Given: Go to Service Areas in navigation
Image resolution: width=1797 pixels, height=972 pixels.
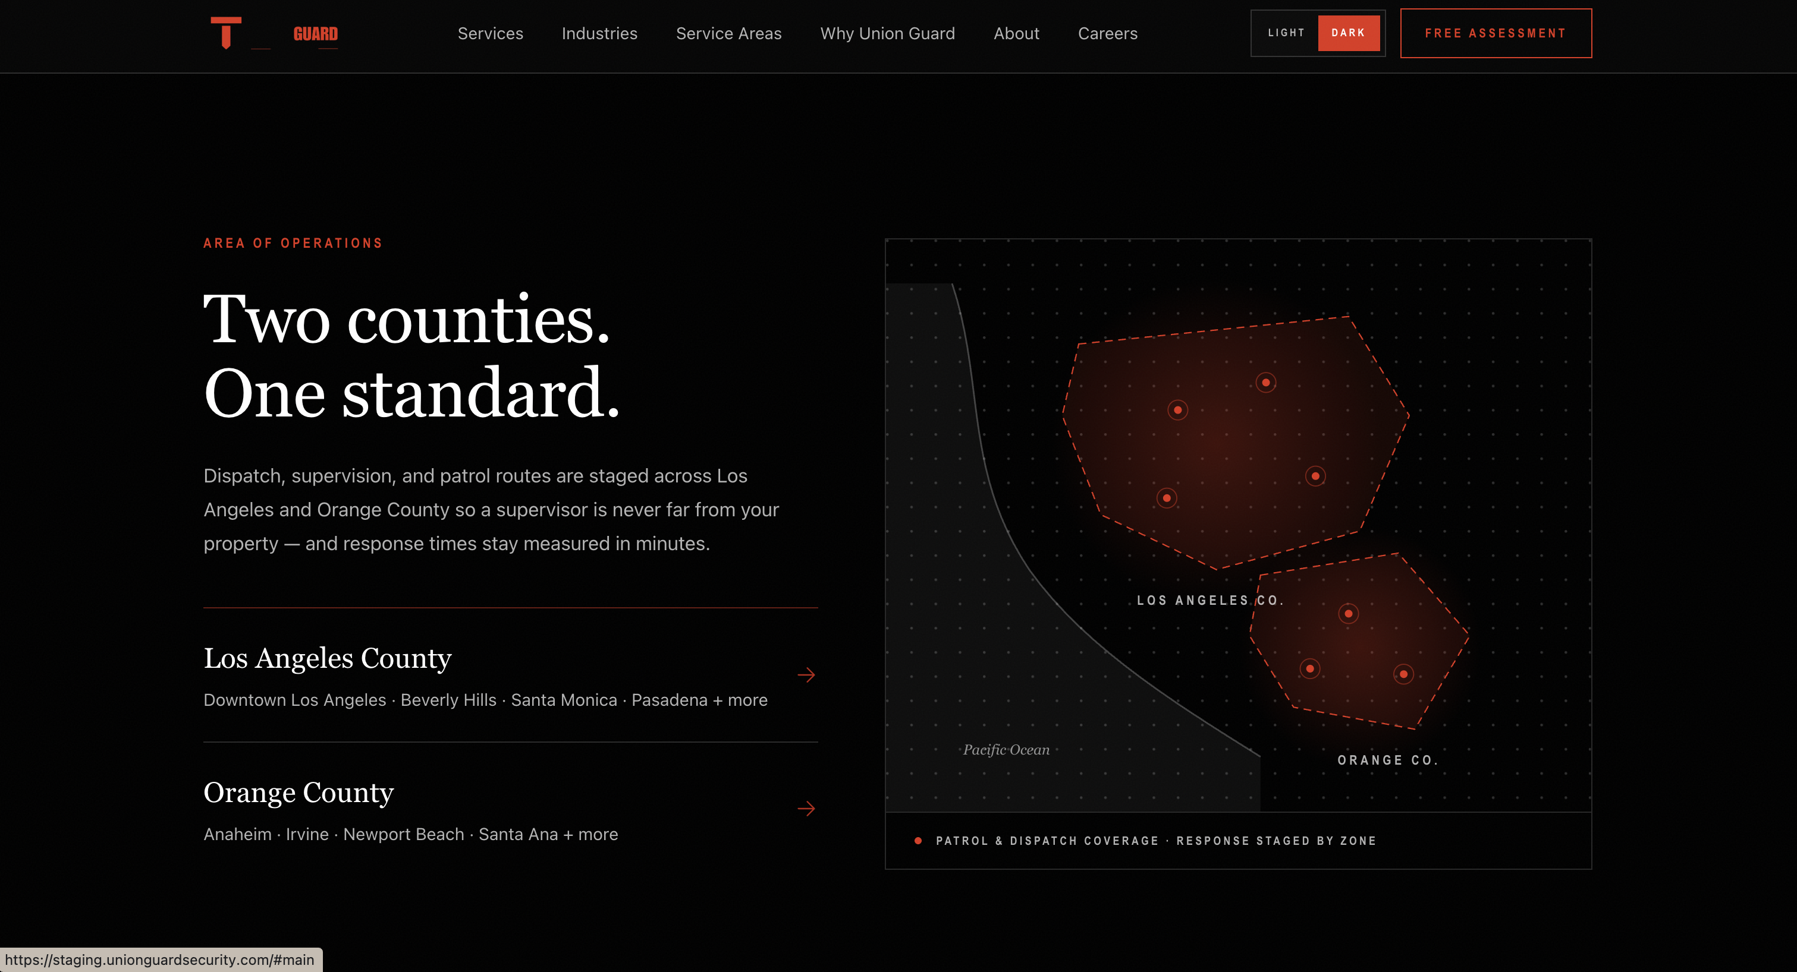Looking at the screenshot, I should coord(728,33).
